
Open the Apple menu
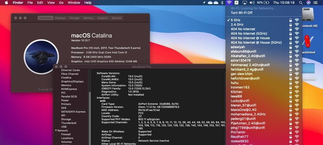[x=6, y=3]
